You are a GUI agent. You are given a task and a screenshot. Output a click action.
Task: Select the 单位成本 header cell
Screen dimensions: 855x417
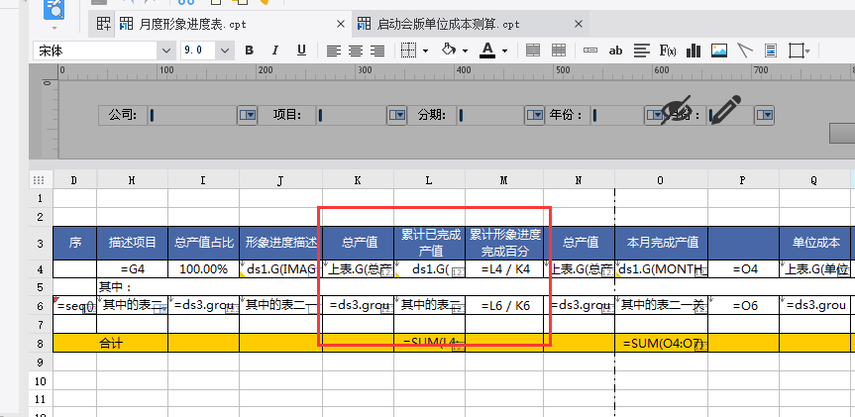[x=815, y=243]
